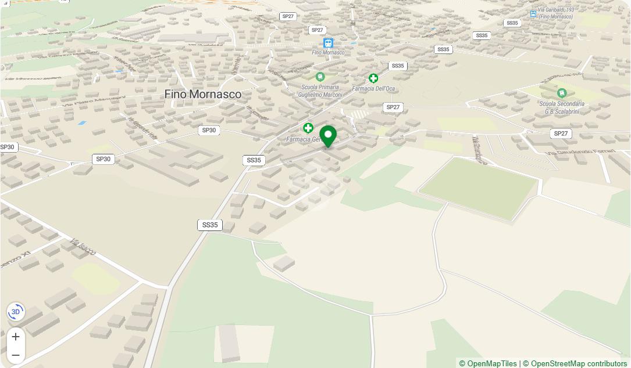Image resolution: width=631 pixels, height=368 pixels.
Task: Zoom in with the plus button
Action: pyautogui.click(x=16, y=337)
